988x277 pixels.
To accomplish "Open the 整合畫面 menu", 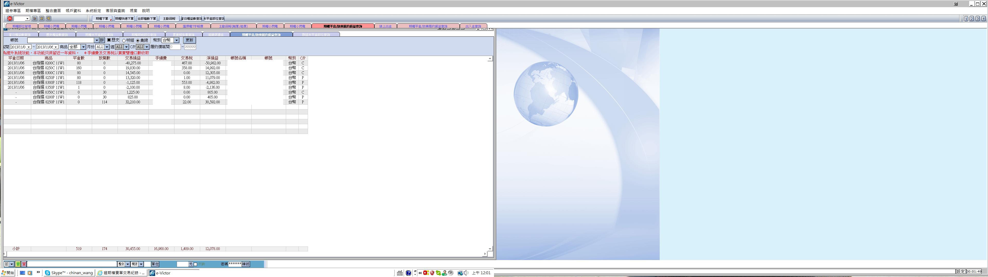I will click(x=53, y=11).
